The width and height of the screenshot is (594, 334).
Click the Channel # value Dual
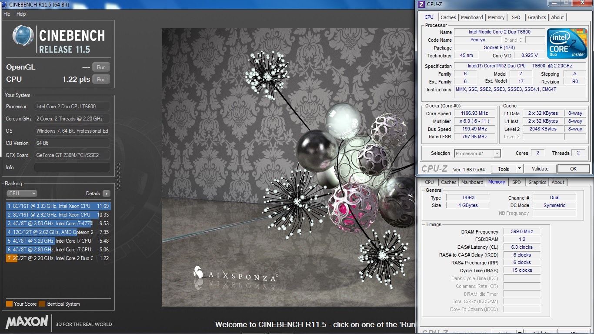pyautogui.click(x=554, y=197)
